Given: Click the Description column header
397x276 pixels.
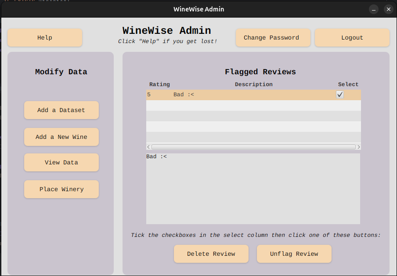Looking at the screenshot, I should click(x=254, y=84).
